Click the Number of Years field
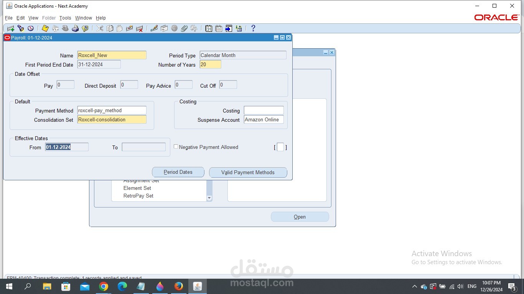The width and height of the screenshot is (524, 294). [x=210, y=64]
